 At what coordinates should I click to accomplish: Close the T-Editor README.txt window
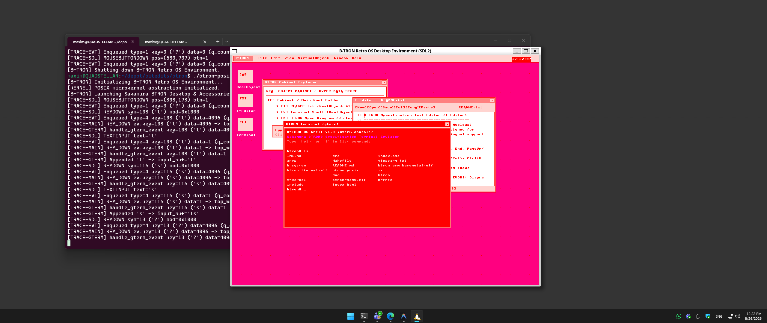492,100
